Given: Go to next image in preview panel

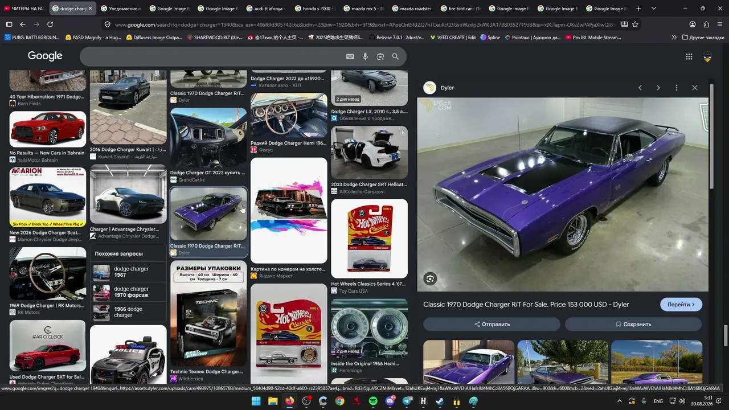Looking at the screenshot, I should click(x=658, y=88).
